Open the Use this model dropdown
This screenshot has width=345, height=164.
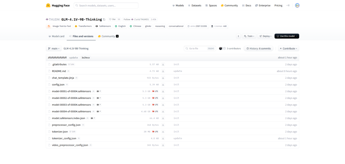pos(287,36)
